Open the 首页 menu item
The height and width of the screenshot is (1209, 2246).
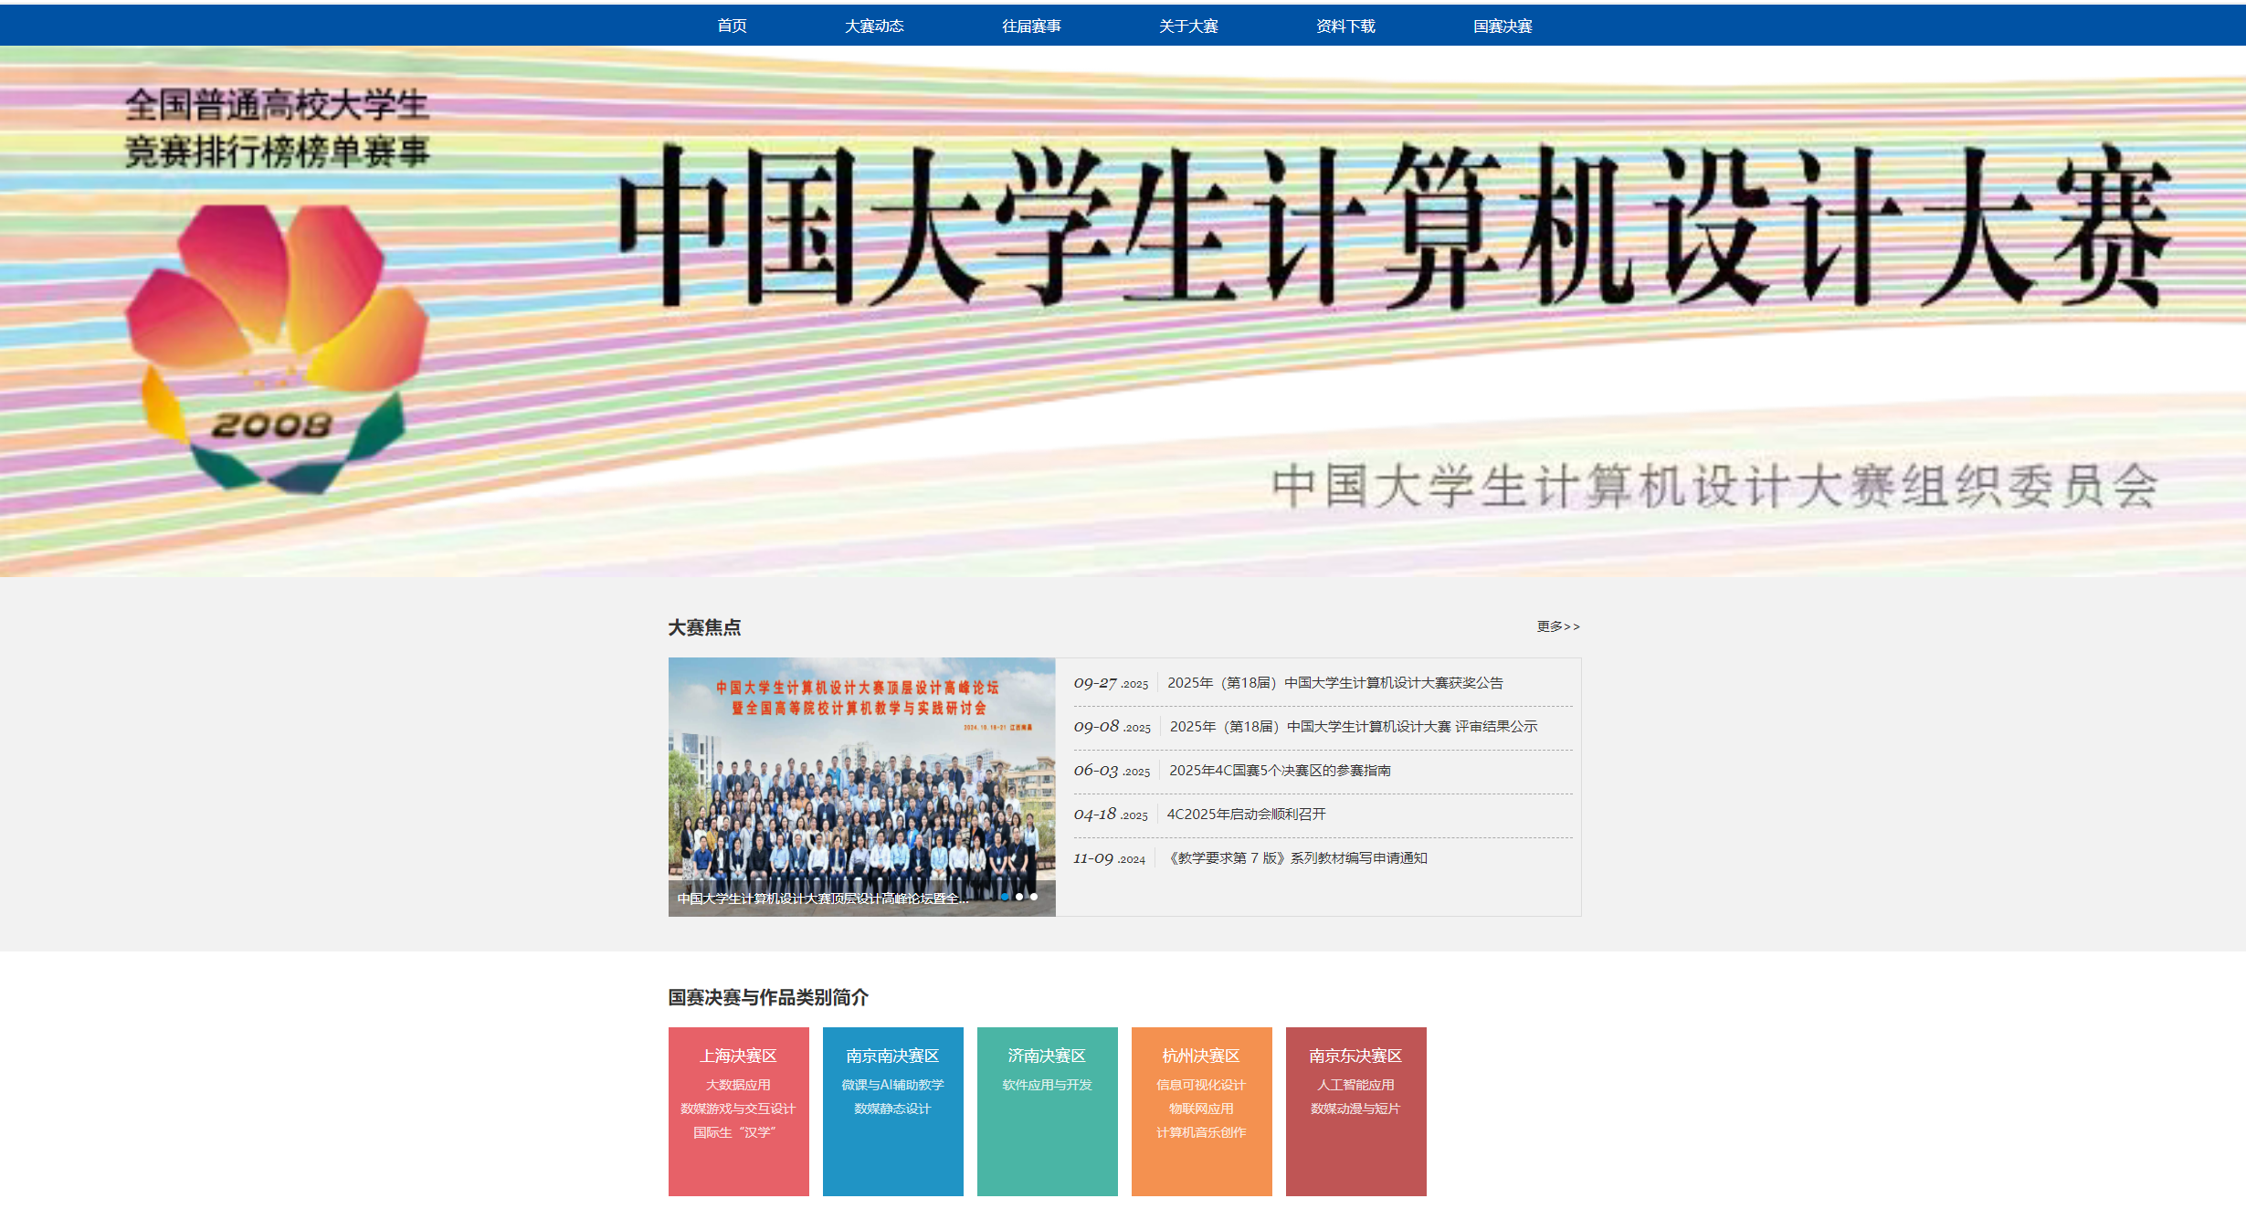coord(732,26)
